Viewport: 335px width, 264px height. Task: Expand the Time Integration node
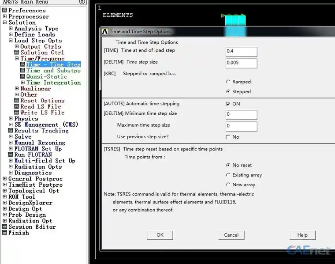click(22, 83)
